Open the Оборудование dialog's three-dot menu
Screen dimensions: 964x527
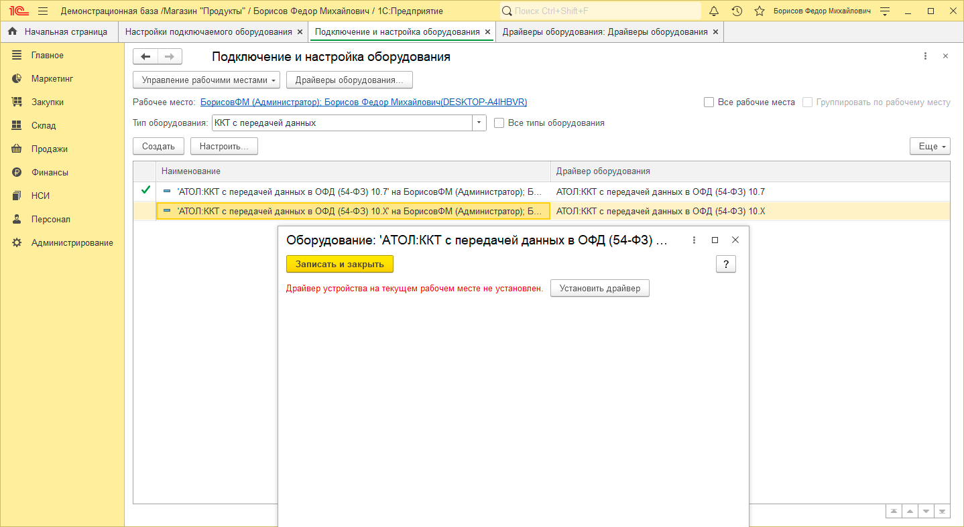click(x=694, y=240)
